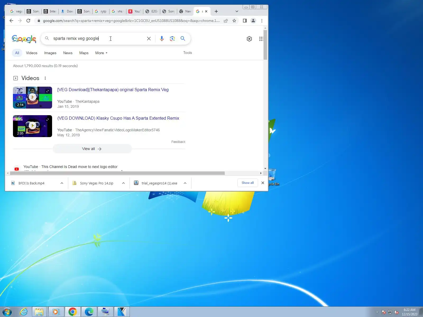Reload the Google search page
This screenshot has width=423, height=317.
(28, 21)
